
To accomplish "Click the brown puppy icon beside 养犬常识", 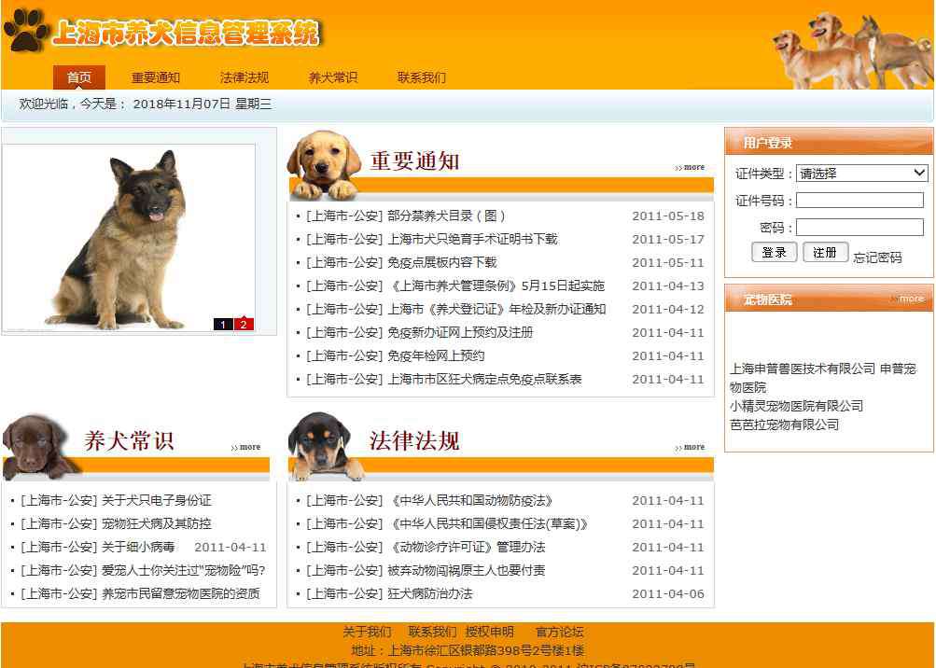I will (x=39, y=447).
